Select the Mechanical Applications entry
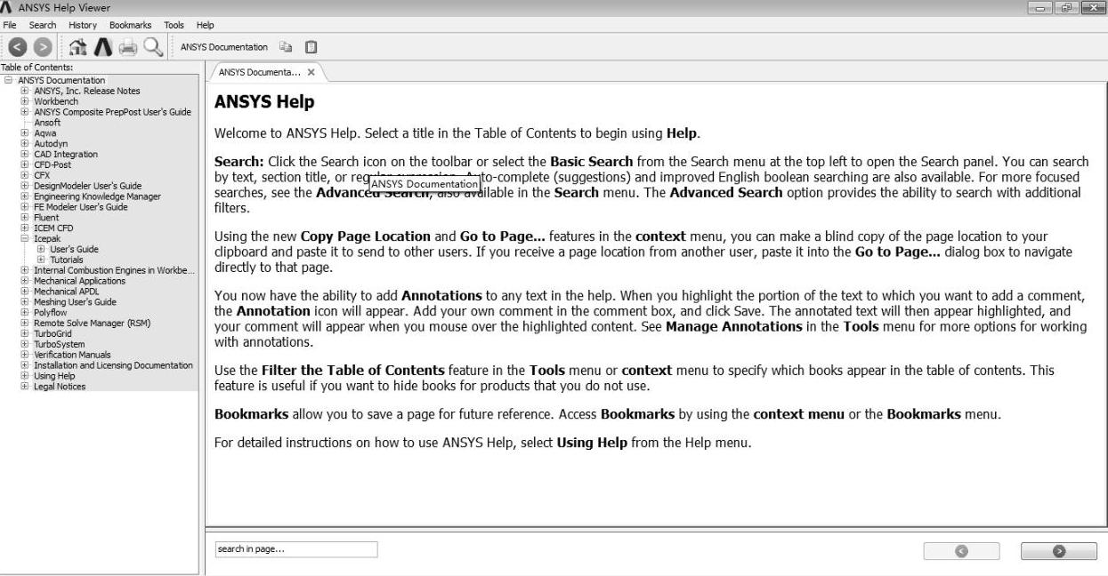This screenshot has width=1108, height=576. tap(79, 281)
